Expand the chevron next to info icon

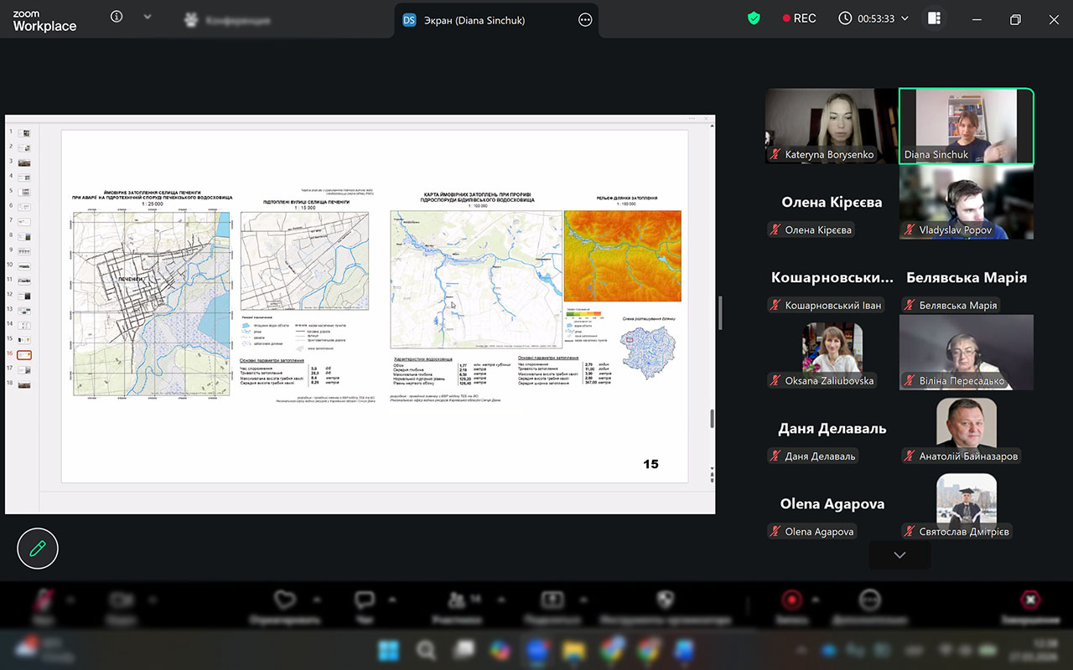[148, 17]
